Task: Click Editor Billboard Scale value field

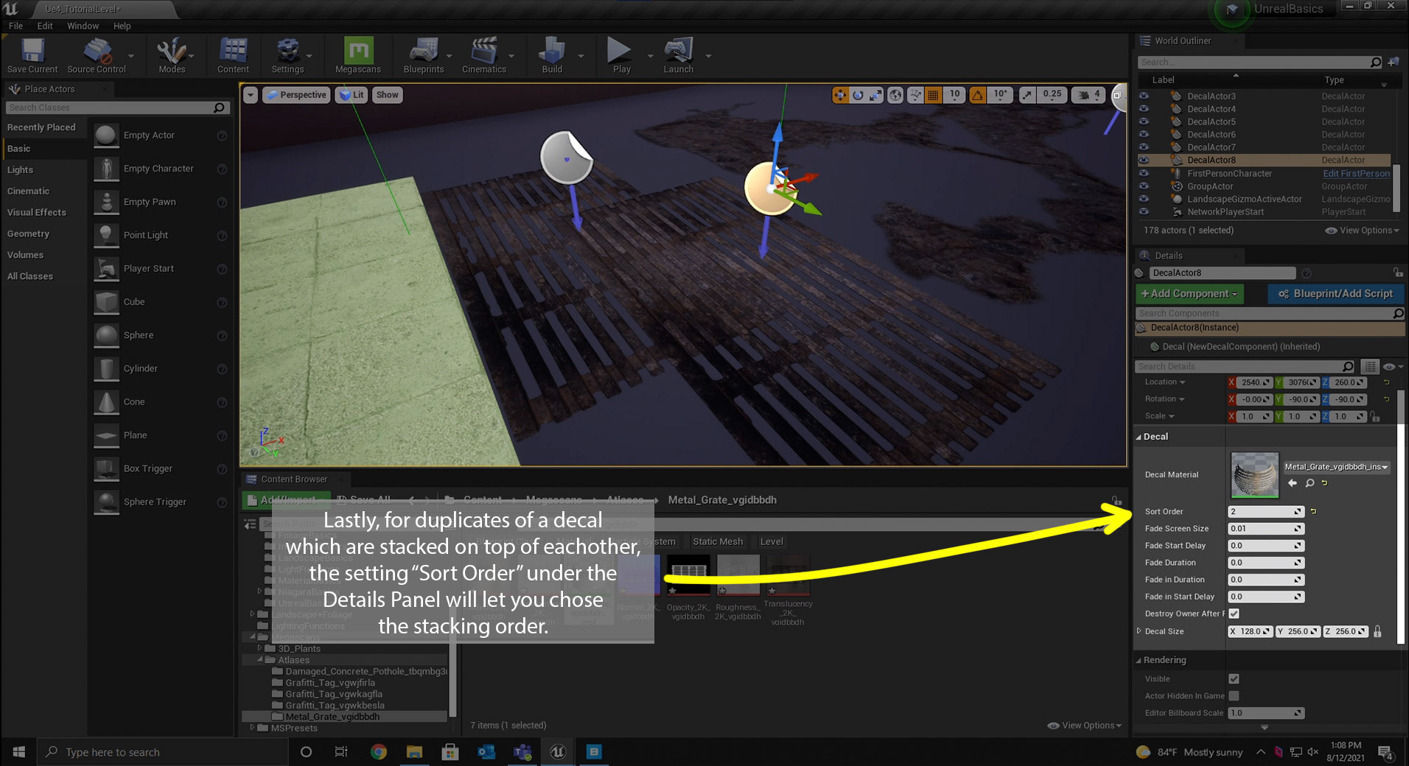Action: click(x=1265, y=713)
